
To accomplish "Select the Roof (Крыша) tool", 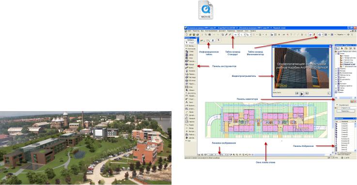I will tap(190, 64).
